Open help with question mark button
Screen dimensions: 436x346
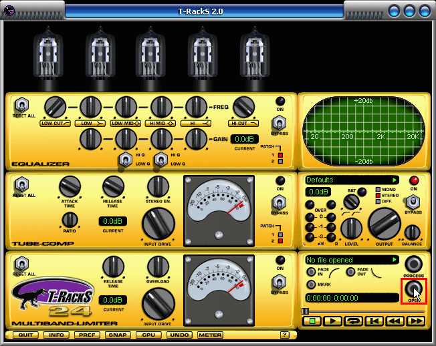coord(284,335)
